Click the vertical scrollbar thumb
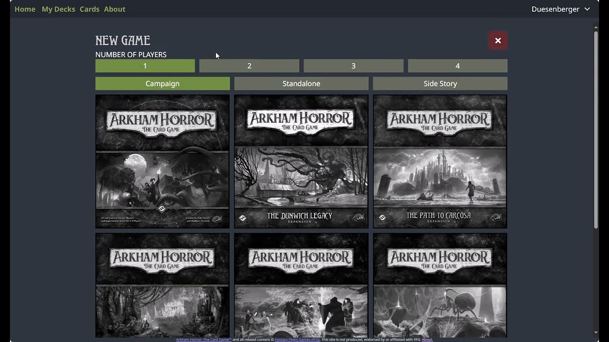This screenshot has height=342, width=609. click(596, 131)
